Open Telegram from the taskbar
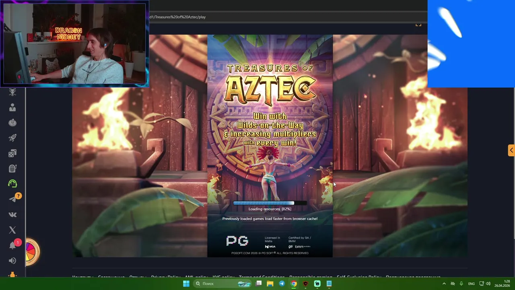 [x=282, y=284]
